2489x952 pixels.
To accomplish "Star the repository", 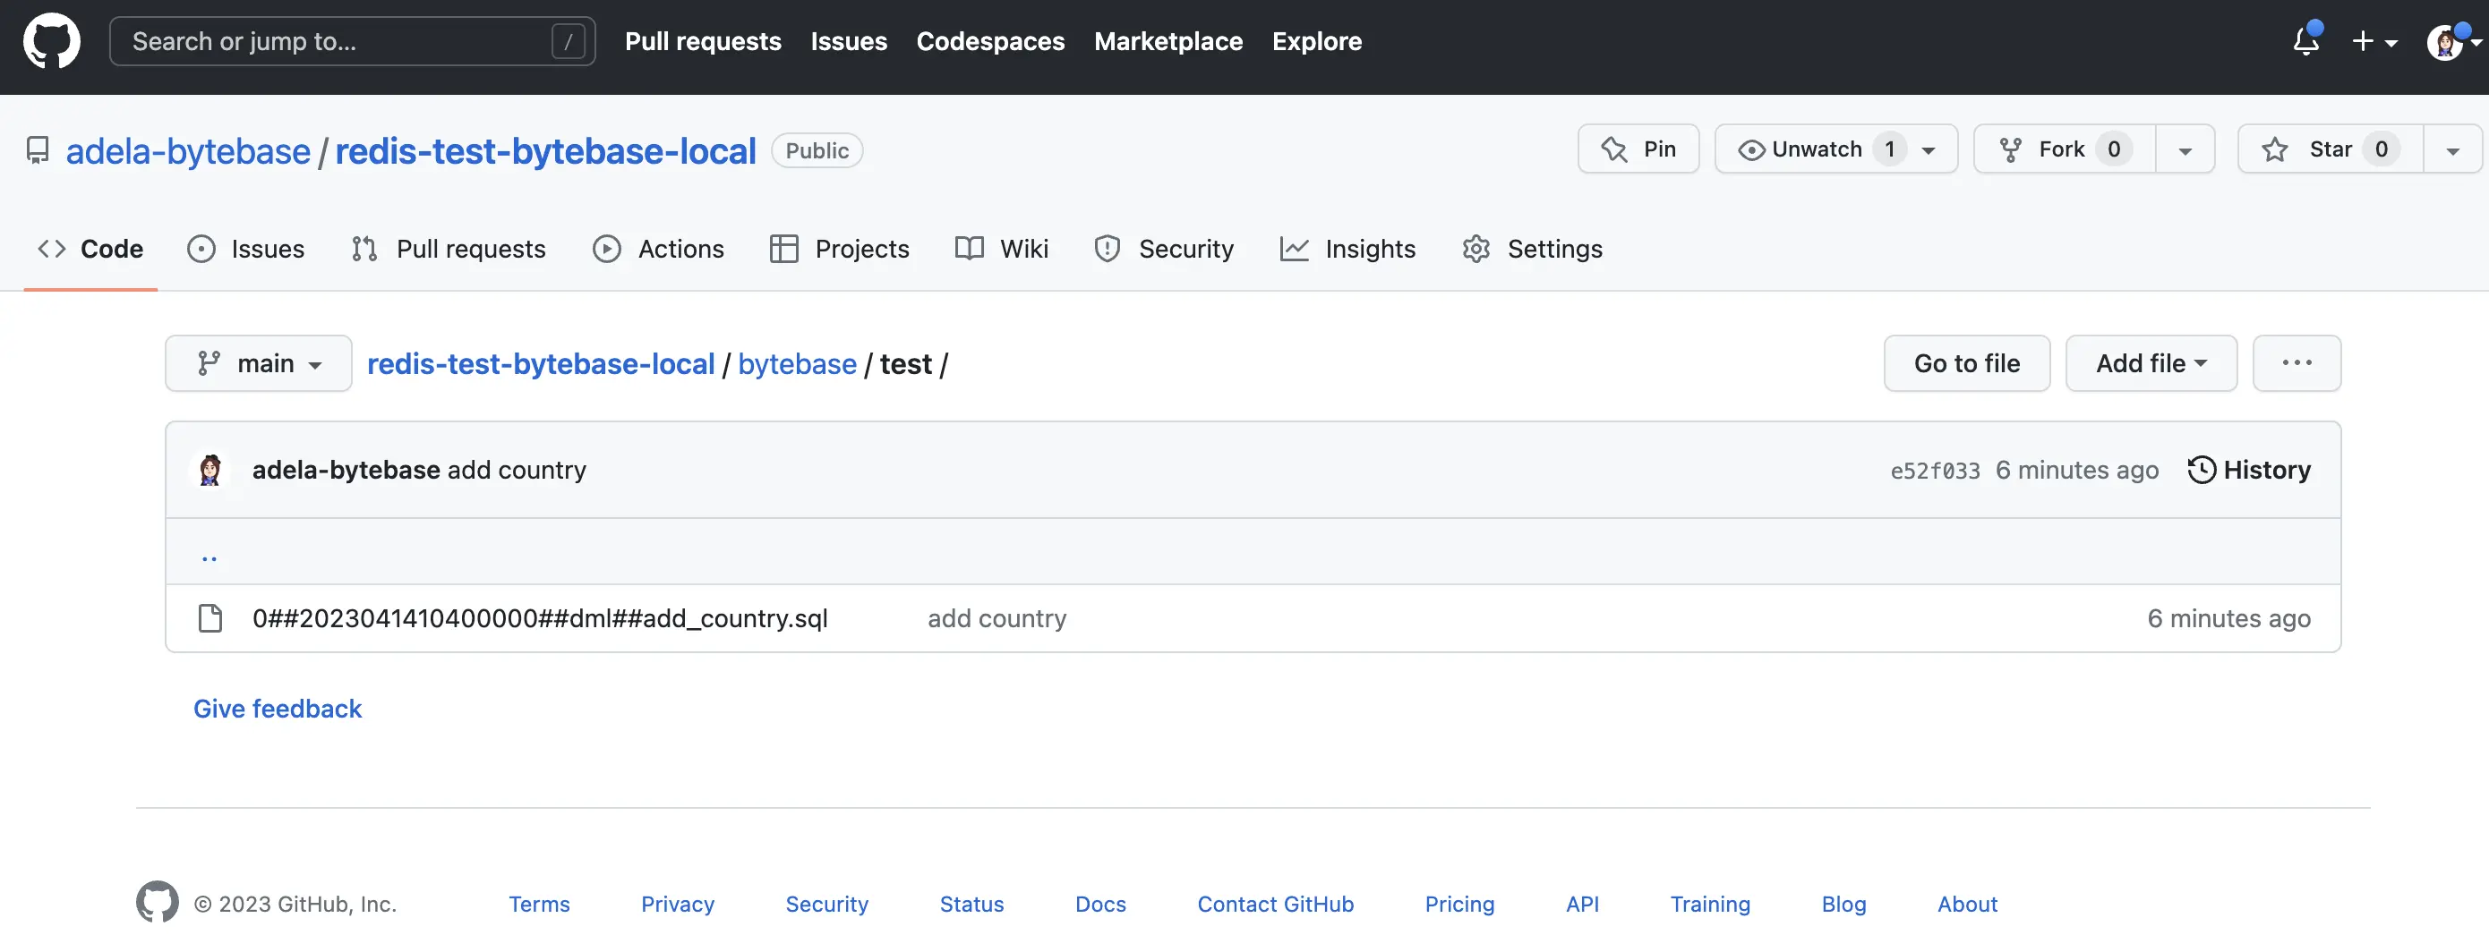I will pos(2331,149).
